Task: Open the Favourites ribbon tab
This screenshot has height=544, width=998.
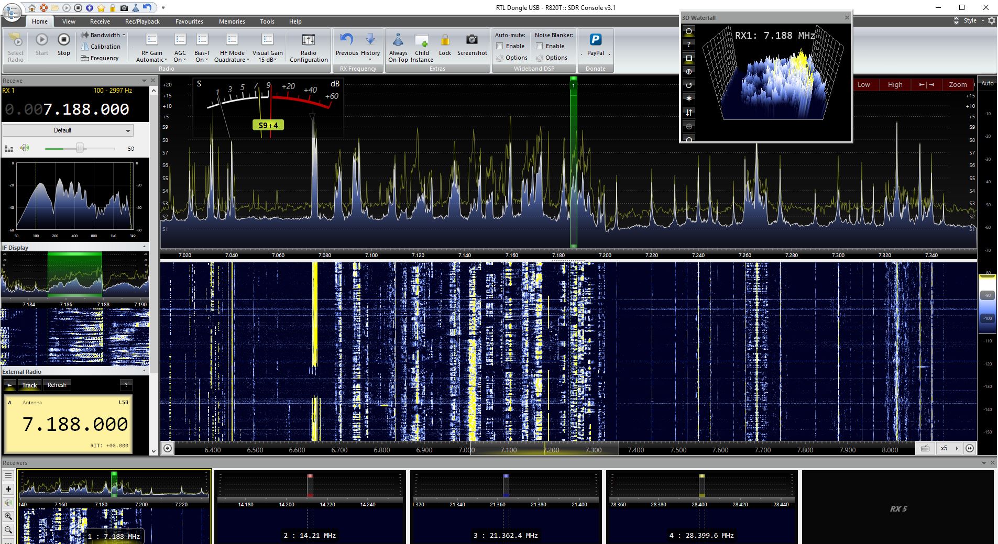Action: pos(189,21)
